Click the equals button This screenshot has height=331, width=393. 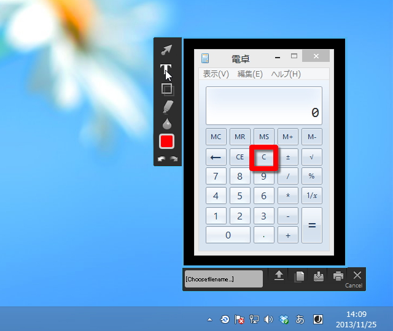point(312,225)
